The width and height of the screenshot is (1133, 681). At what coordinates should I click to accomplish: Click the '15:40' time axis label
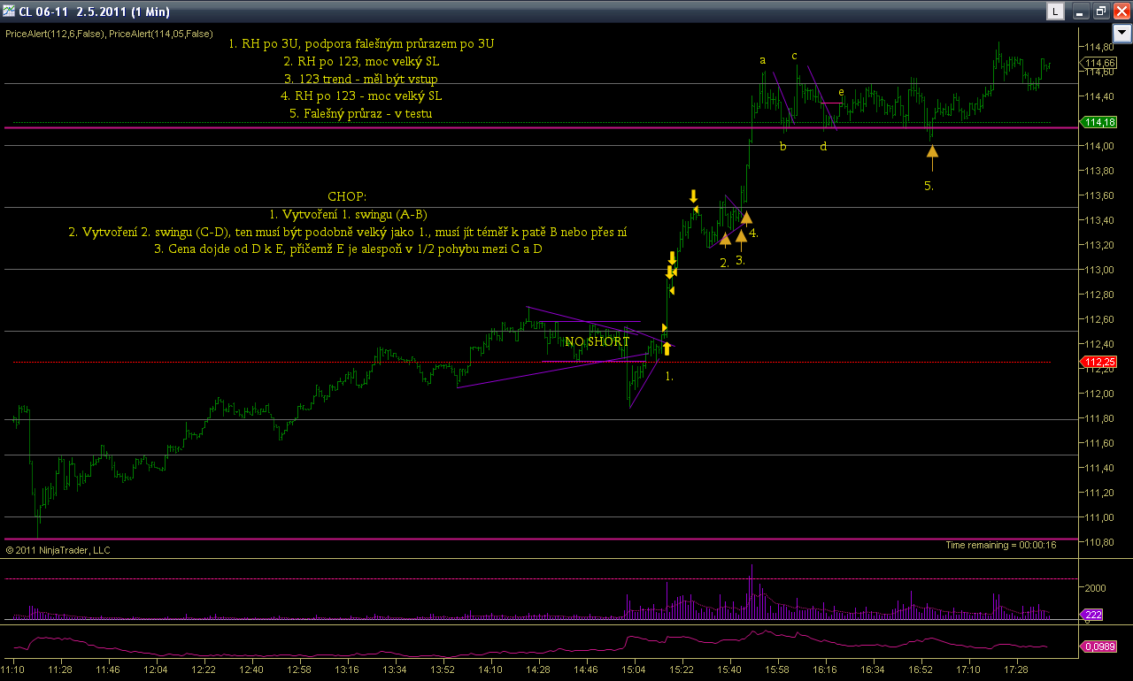tap(729, 670)
